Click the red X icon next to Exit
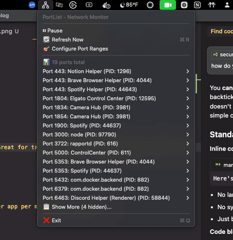This screenshot has height=240, width=233. coord(46,220)
